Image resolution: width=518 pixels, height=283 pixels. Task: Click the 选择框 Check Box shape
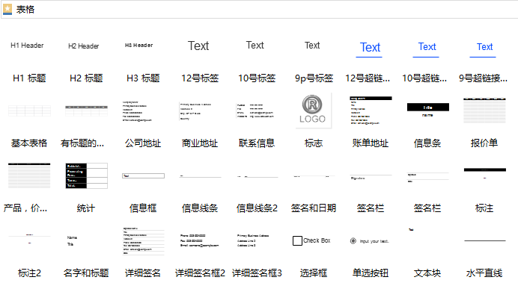(x=311, y=240)
